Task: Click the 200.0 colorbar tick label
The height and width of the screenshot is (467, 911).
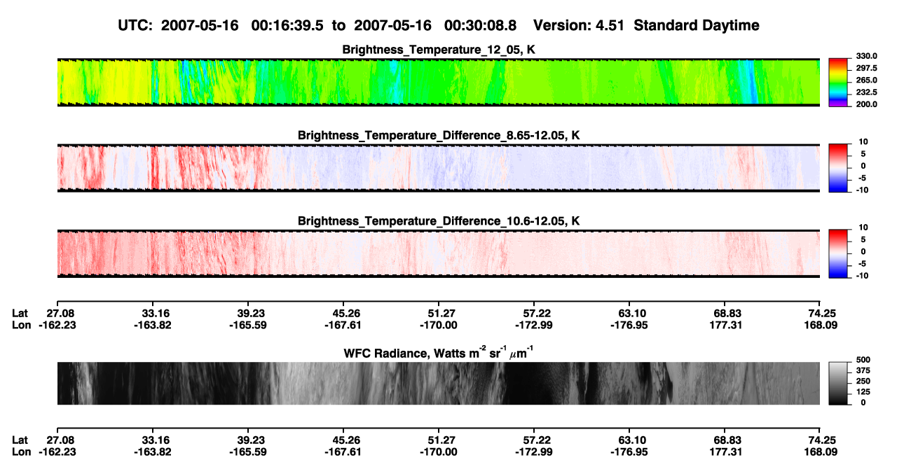Action: (868, 104)
